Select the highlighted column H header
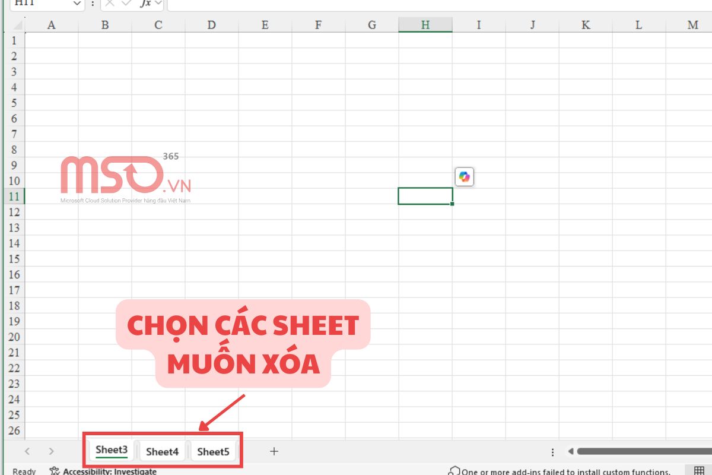The height and width of the screenshot is (475, 712). click(425, 25)
